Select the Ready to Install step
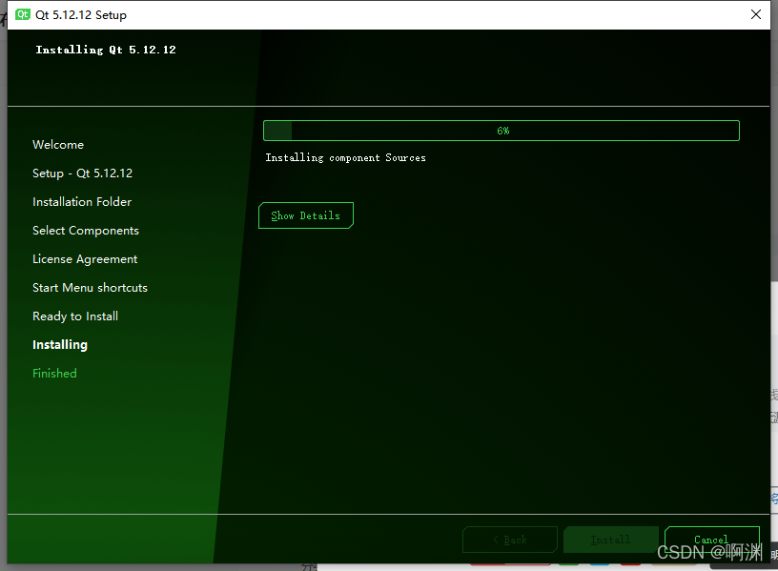Image resolution: width=778 pixels, height=571 pixels. point(75,316)
